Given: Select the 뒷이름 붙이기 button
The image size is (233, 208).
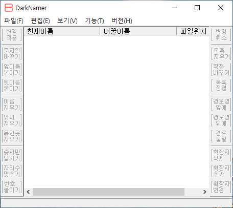Looking at the screenshot, I should (12, 86).
